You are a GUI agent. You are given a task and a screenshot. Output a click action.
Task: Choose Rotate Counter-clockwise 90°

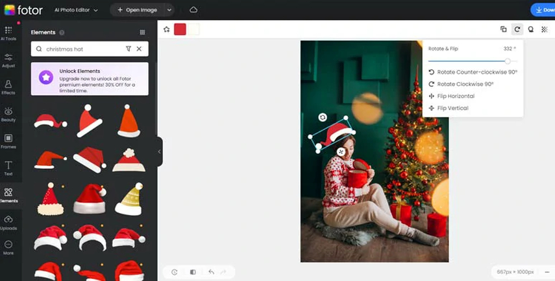473,72
